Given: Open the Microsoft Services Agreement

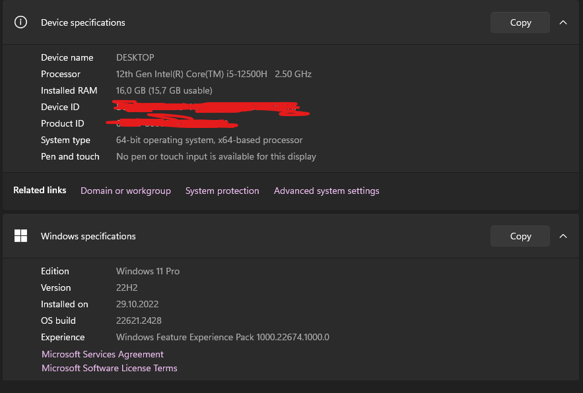Looking at the screenshot, I should point(102,354).
